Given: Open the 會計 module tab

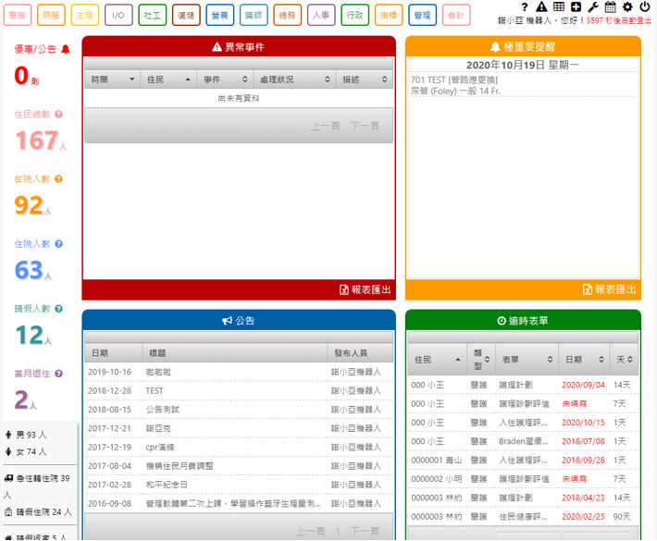Looking at the screenshot, I should point(456,15).
